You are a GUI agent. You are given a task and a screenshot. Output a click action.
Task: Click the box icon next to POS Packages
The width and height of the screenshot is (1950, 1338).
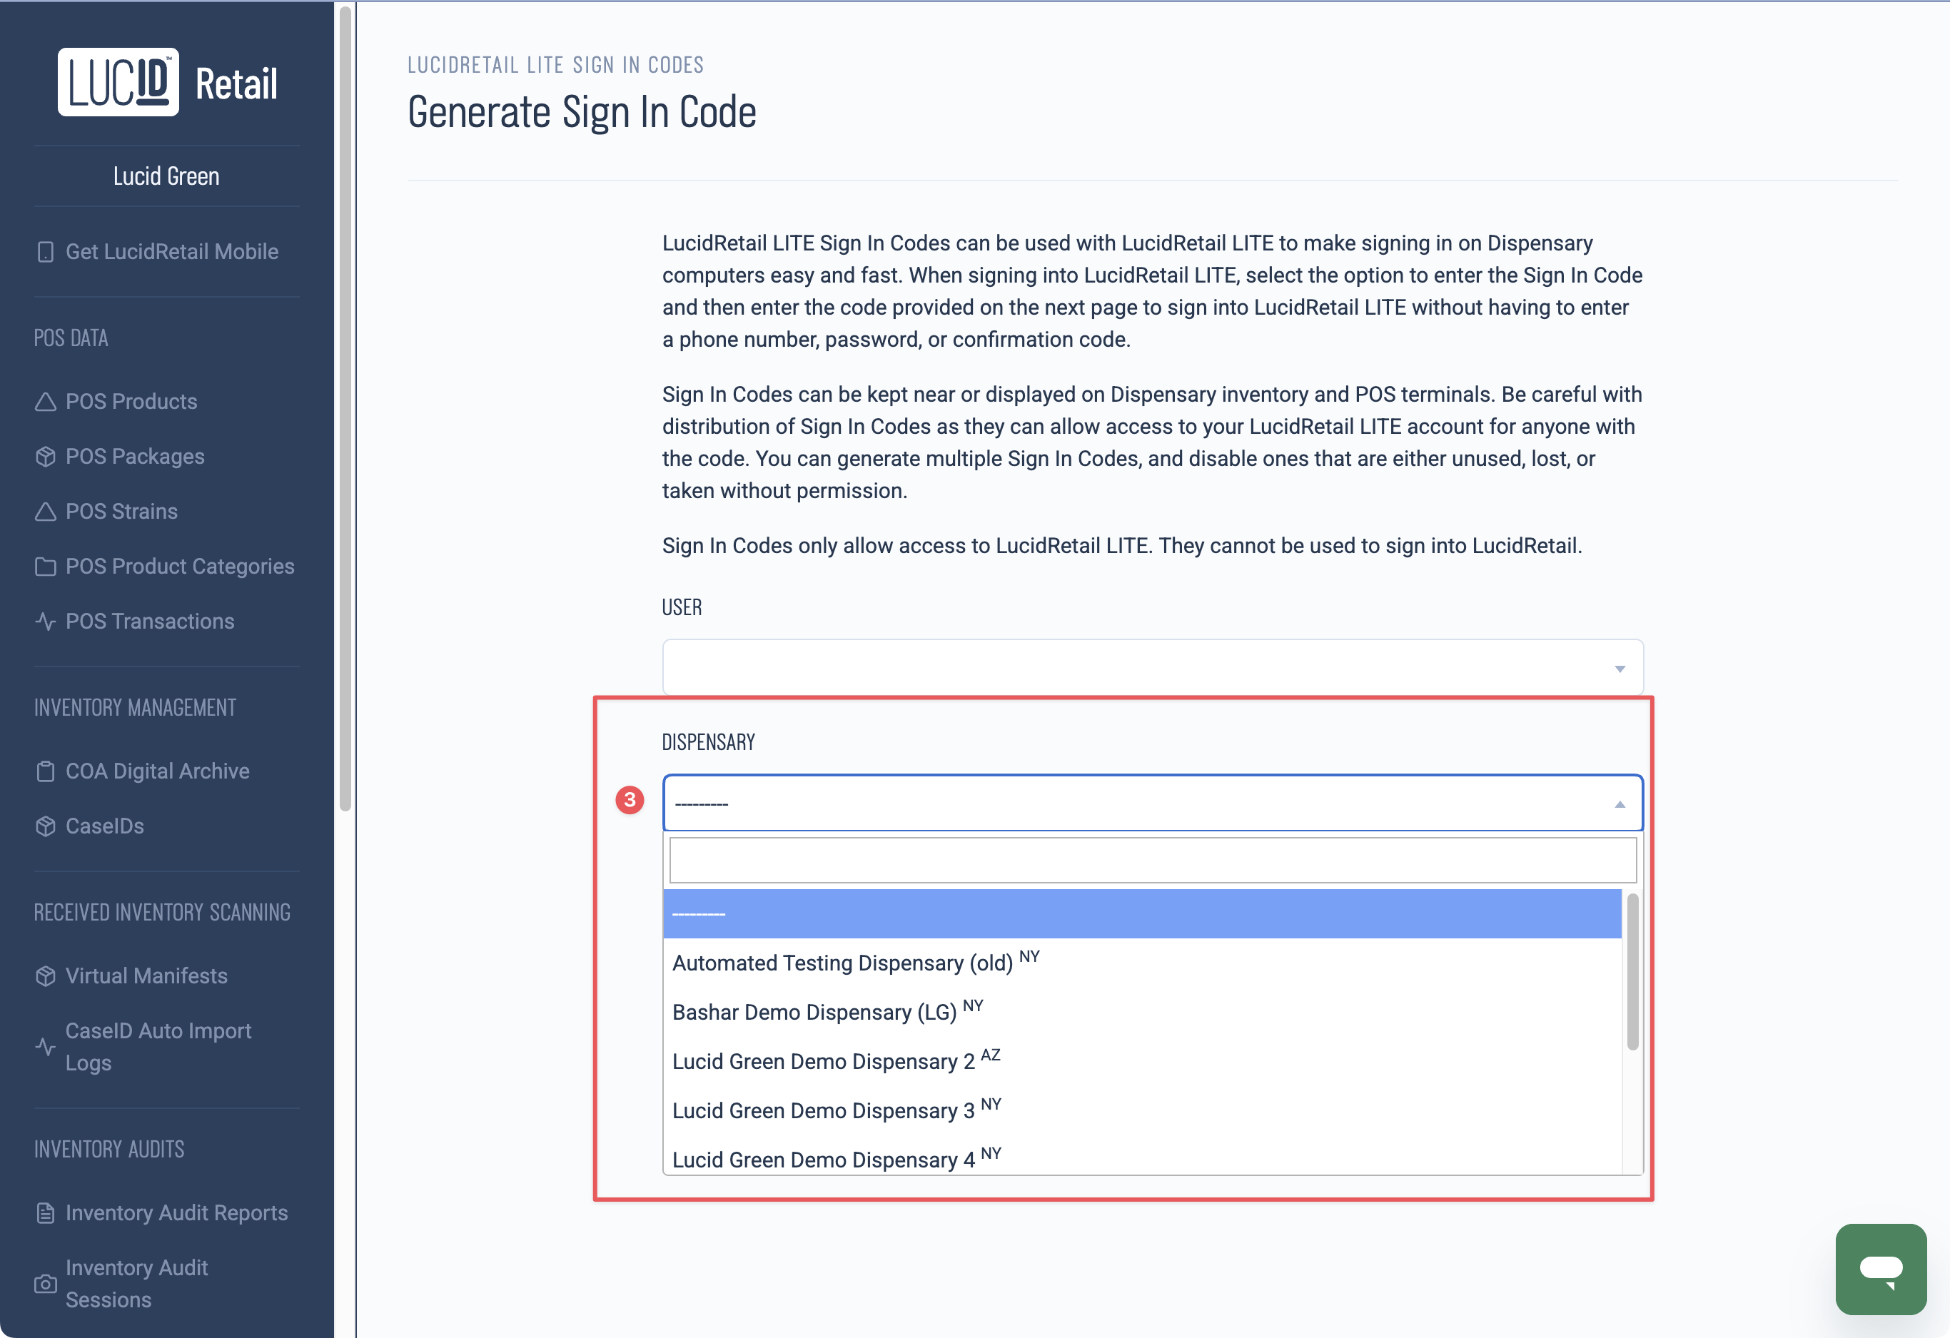(45, 456)
